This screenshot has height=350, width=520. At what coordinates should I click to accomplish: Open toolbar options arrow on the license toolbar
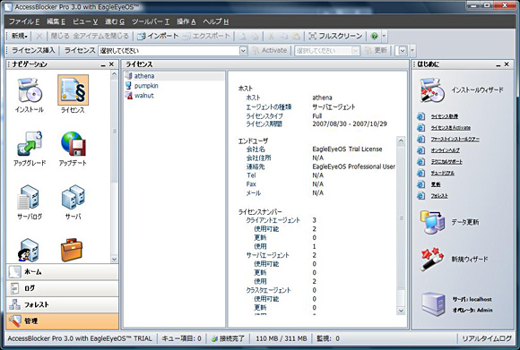(412, 51)
